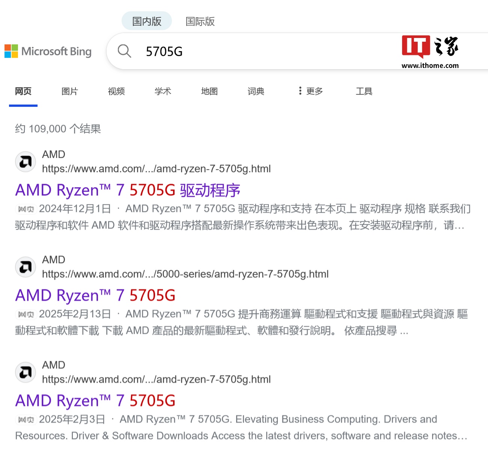Click the 约 109,000 个结果 count text
488x451 pixels.
(x=58, y=129)
